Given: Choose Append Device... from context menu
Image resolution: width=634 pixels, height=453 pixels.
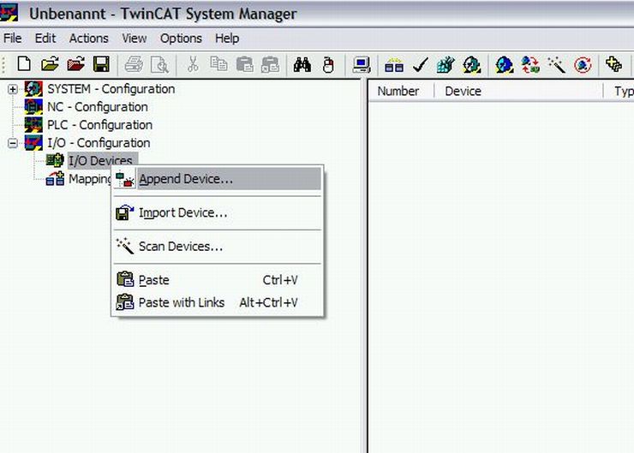Looking at the screenshot, I should (218, 179).
